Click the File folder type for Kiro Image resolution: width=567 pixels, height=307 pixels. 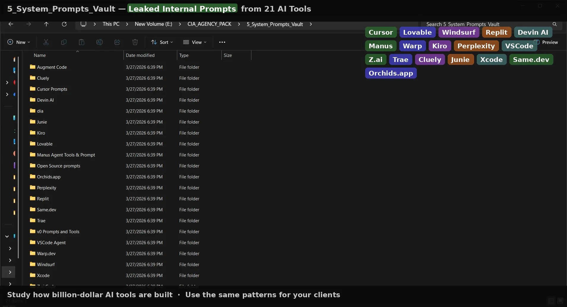coord(189,133)
